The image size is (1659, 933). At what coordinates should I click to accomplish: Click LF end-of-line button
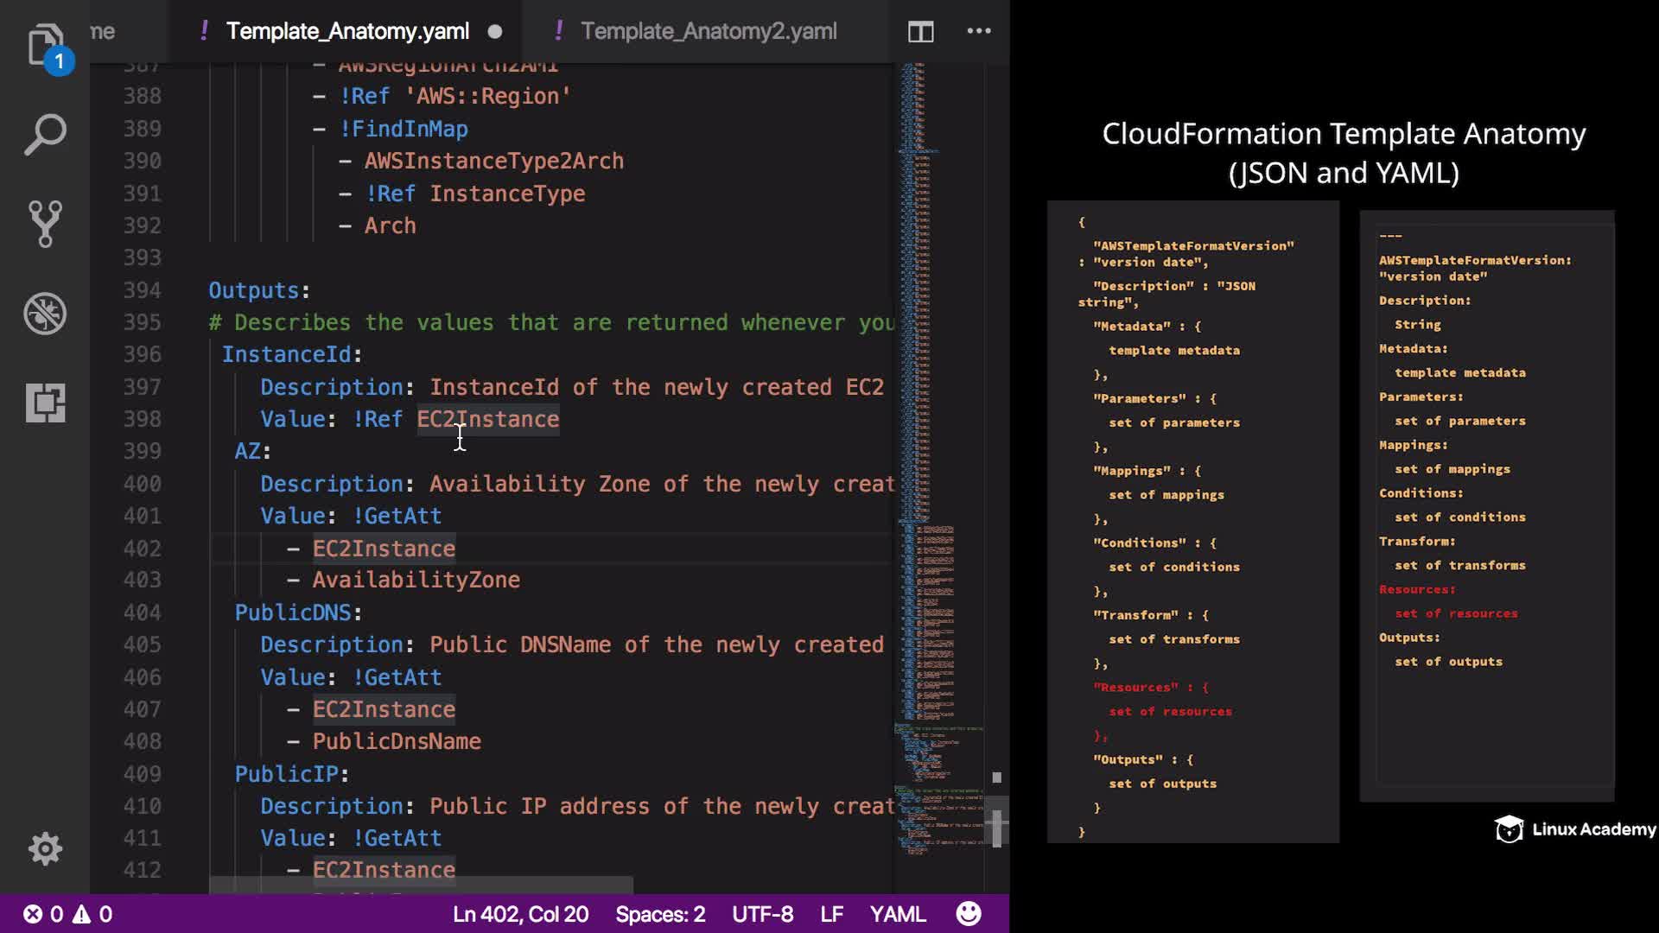(x=831, y=914)
